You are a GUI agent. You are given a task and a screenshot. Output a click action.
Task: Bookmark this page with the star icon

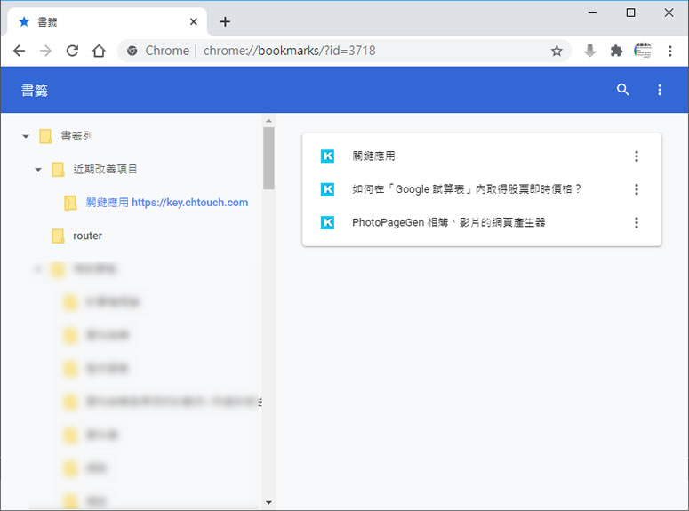tap(557, 51)
